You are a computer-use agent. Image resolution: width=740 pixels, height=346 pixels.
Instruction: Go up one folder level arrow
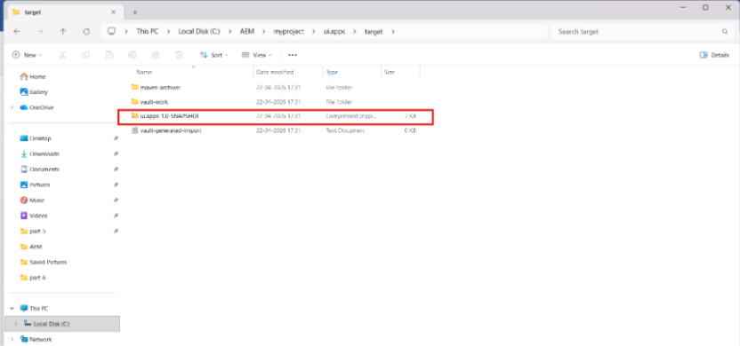63,32
